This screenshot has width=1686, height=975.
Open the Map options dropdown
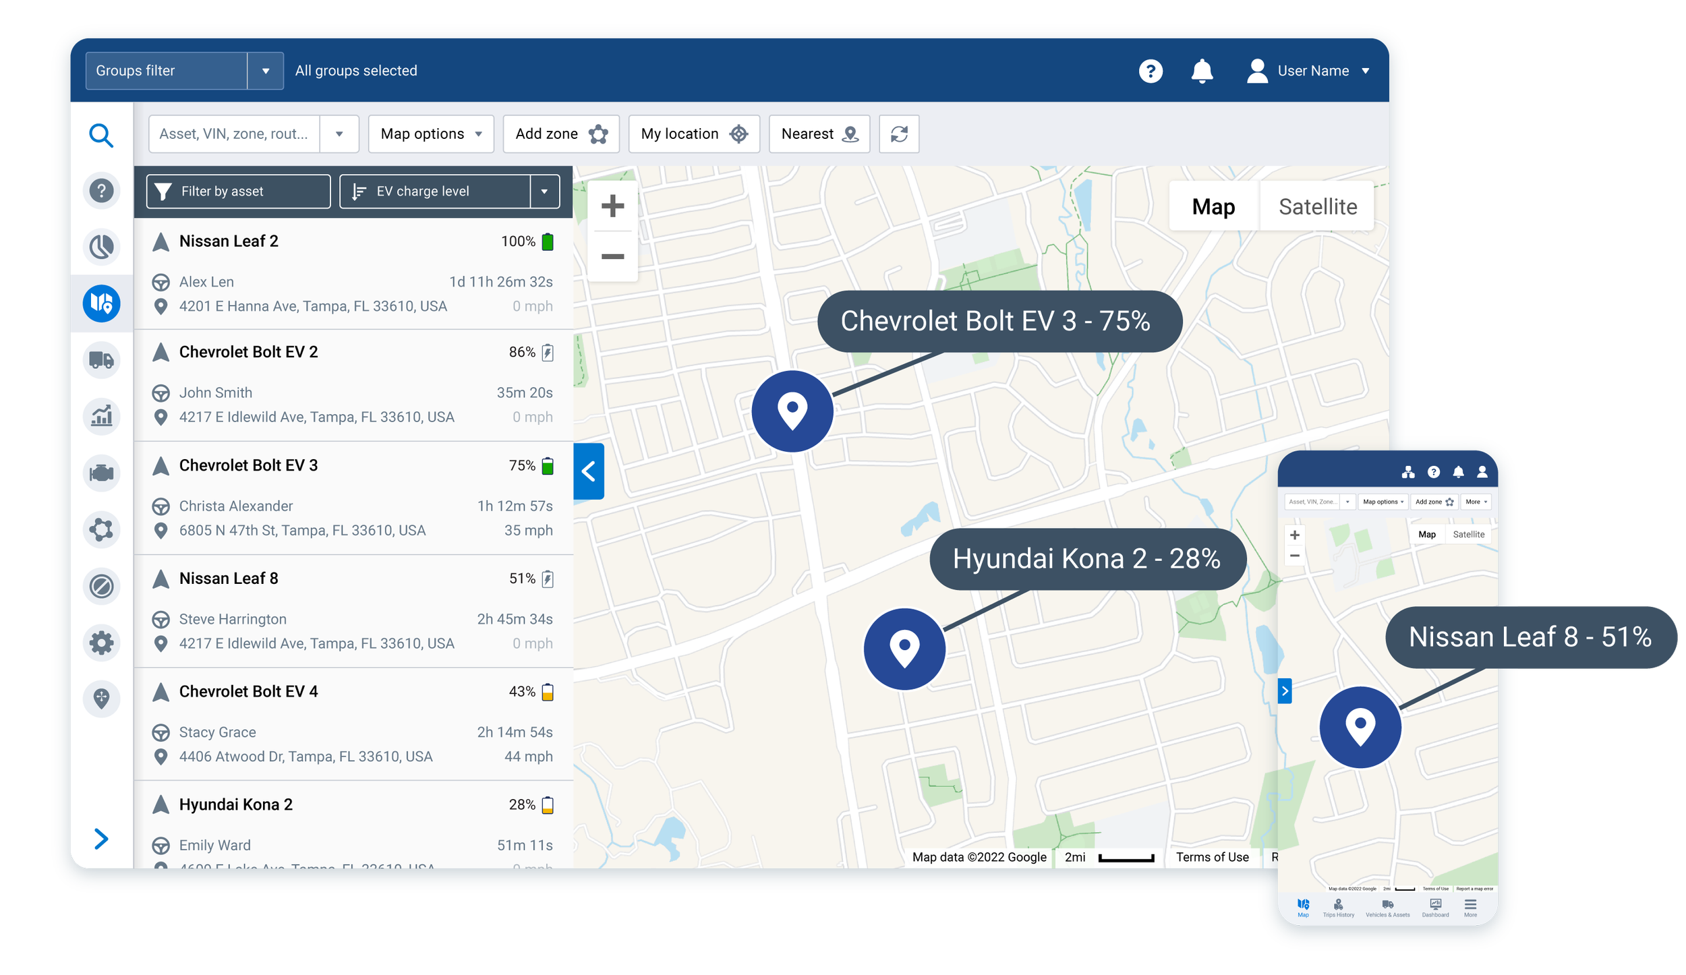tap(430, 134)
